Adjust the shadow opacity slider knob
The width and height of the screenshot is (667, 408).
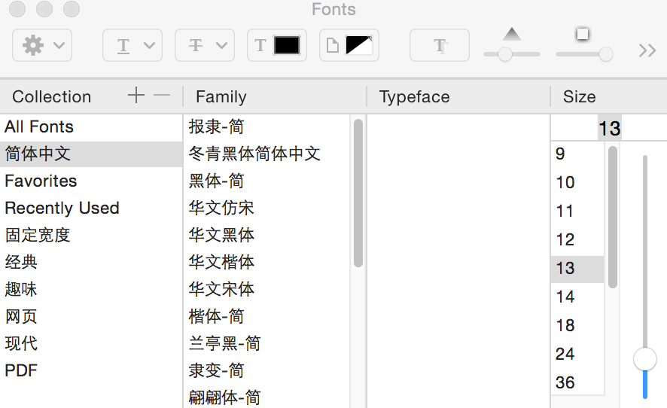click(x=505, y=54)
